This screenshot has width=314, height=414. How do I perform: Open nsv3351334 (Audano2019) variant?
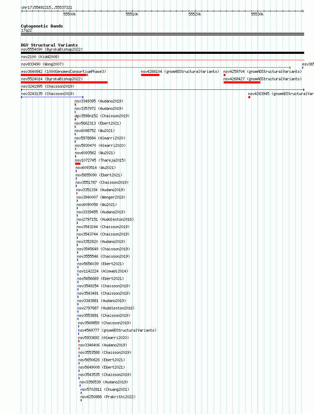101,190
